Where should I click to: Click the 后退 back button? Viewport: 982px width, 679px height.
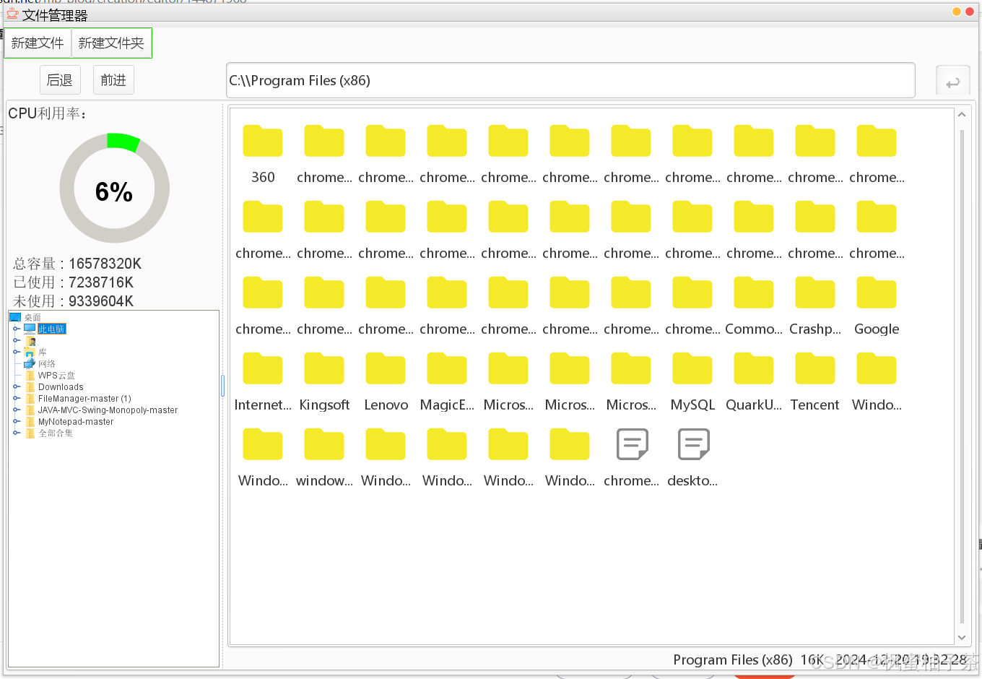[60, 80]
